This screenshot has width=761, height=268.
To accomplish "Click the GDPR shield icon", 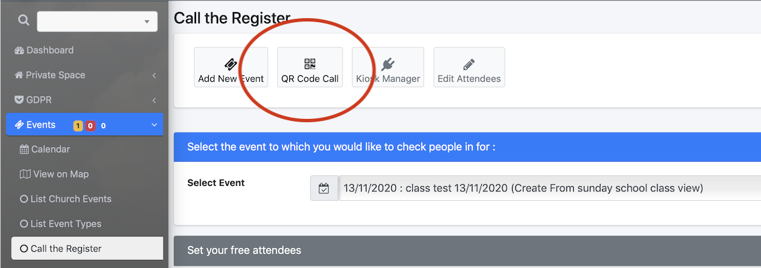I will click(x=19, y=100).
